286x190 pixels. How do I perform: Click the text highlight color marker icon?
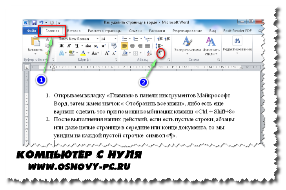71,53
